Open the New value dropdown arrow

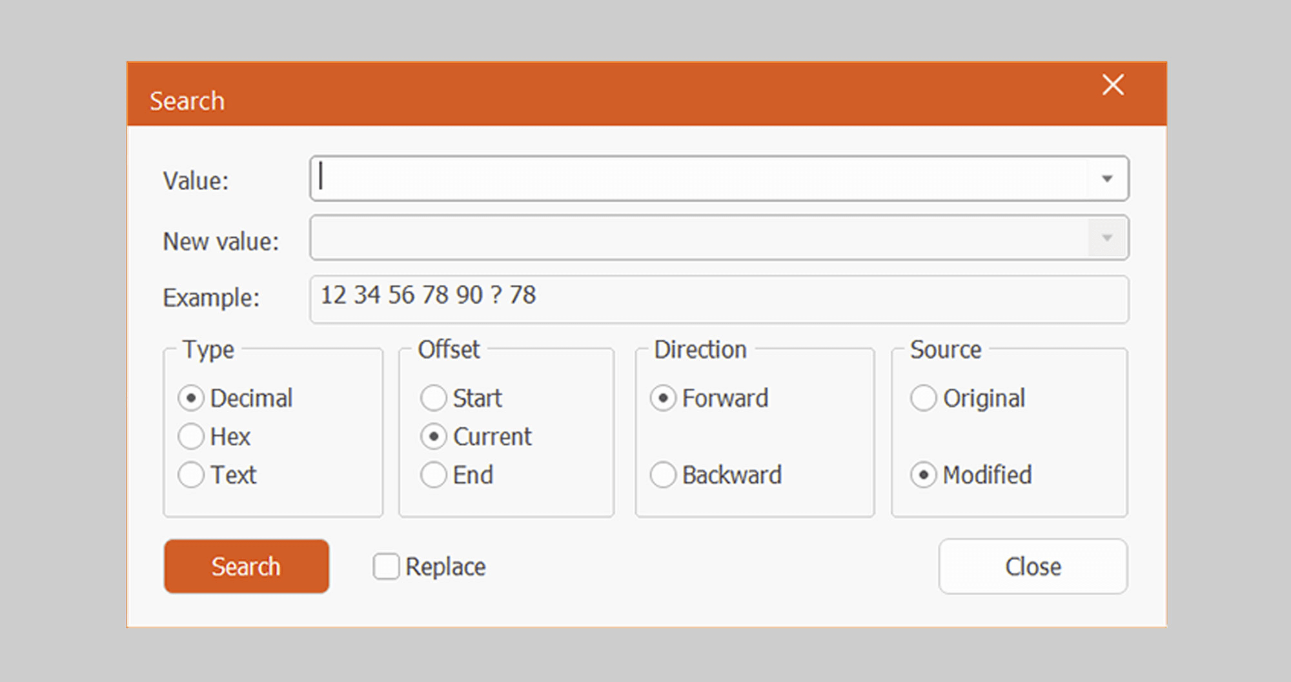1107,238
